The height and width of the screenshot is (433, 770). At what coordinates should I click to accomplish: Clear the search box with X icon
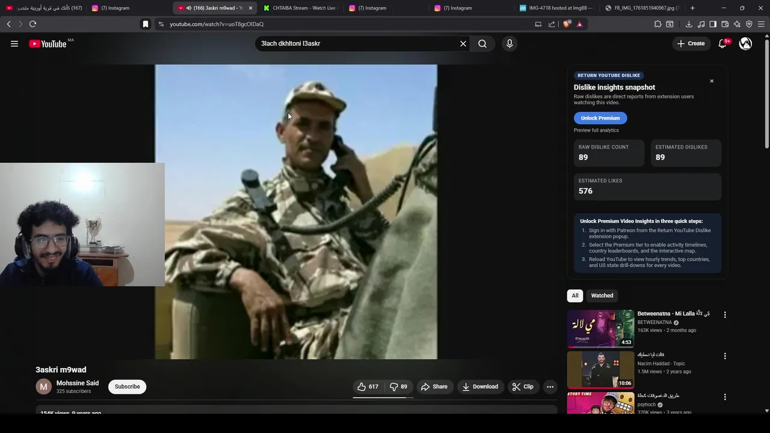[463, 43]
